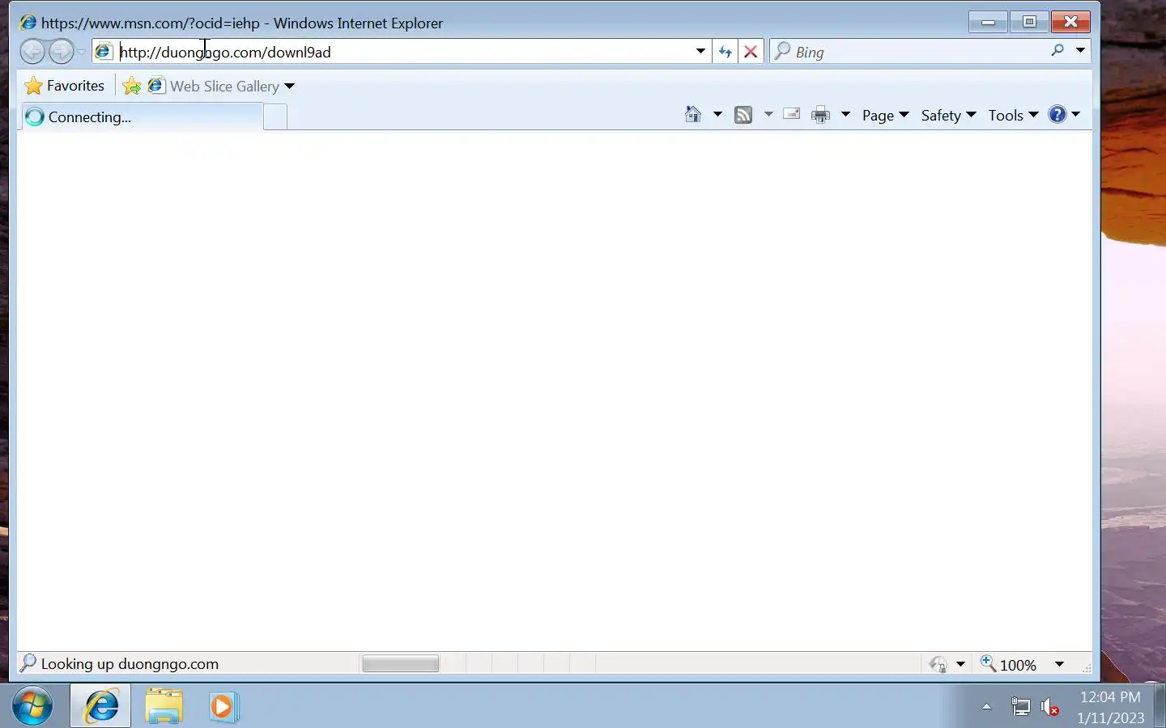Expand the security zone dropdown in the status bar

(961, 664)
